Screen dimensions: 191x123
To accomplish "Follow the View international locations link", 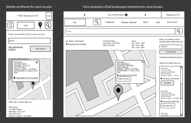I will click(15, 48).
